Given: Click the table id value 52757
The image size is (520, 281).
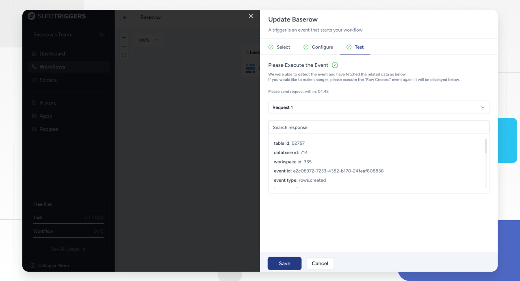Looking at the screenshot, I should pos(298,143).
